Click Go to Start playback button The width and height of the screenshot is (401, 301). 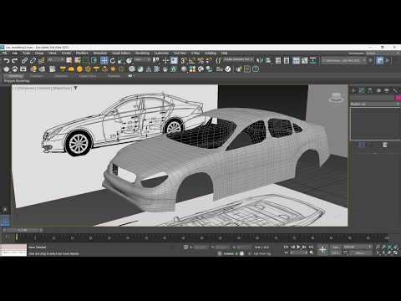[x=287, y=247]
